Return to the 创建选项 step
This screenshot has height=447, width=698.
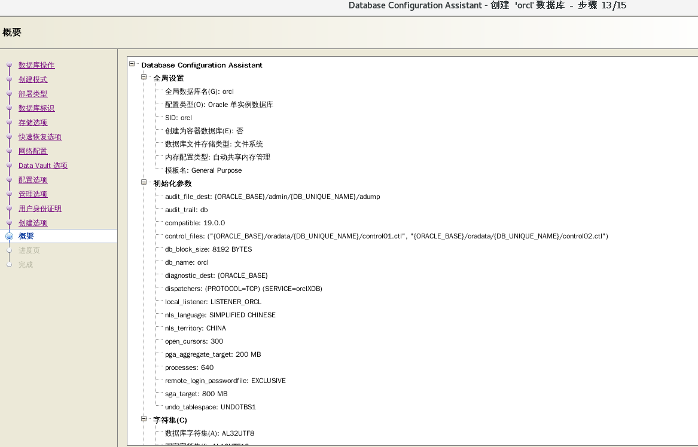click(33, 223)
